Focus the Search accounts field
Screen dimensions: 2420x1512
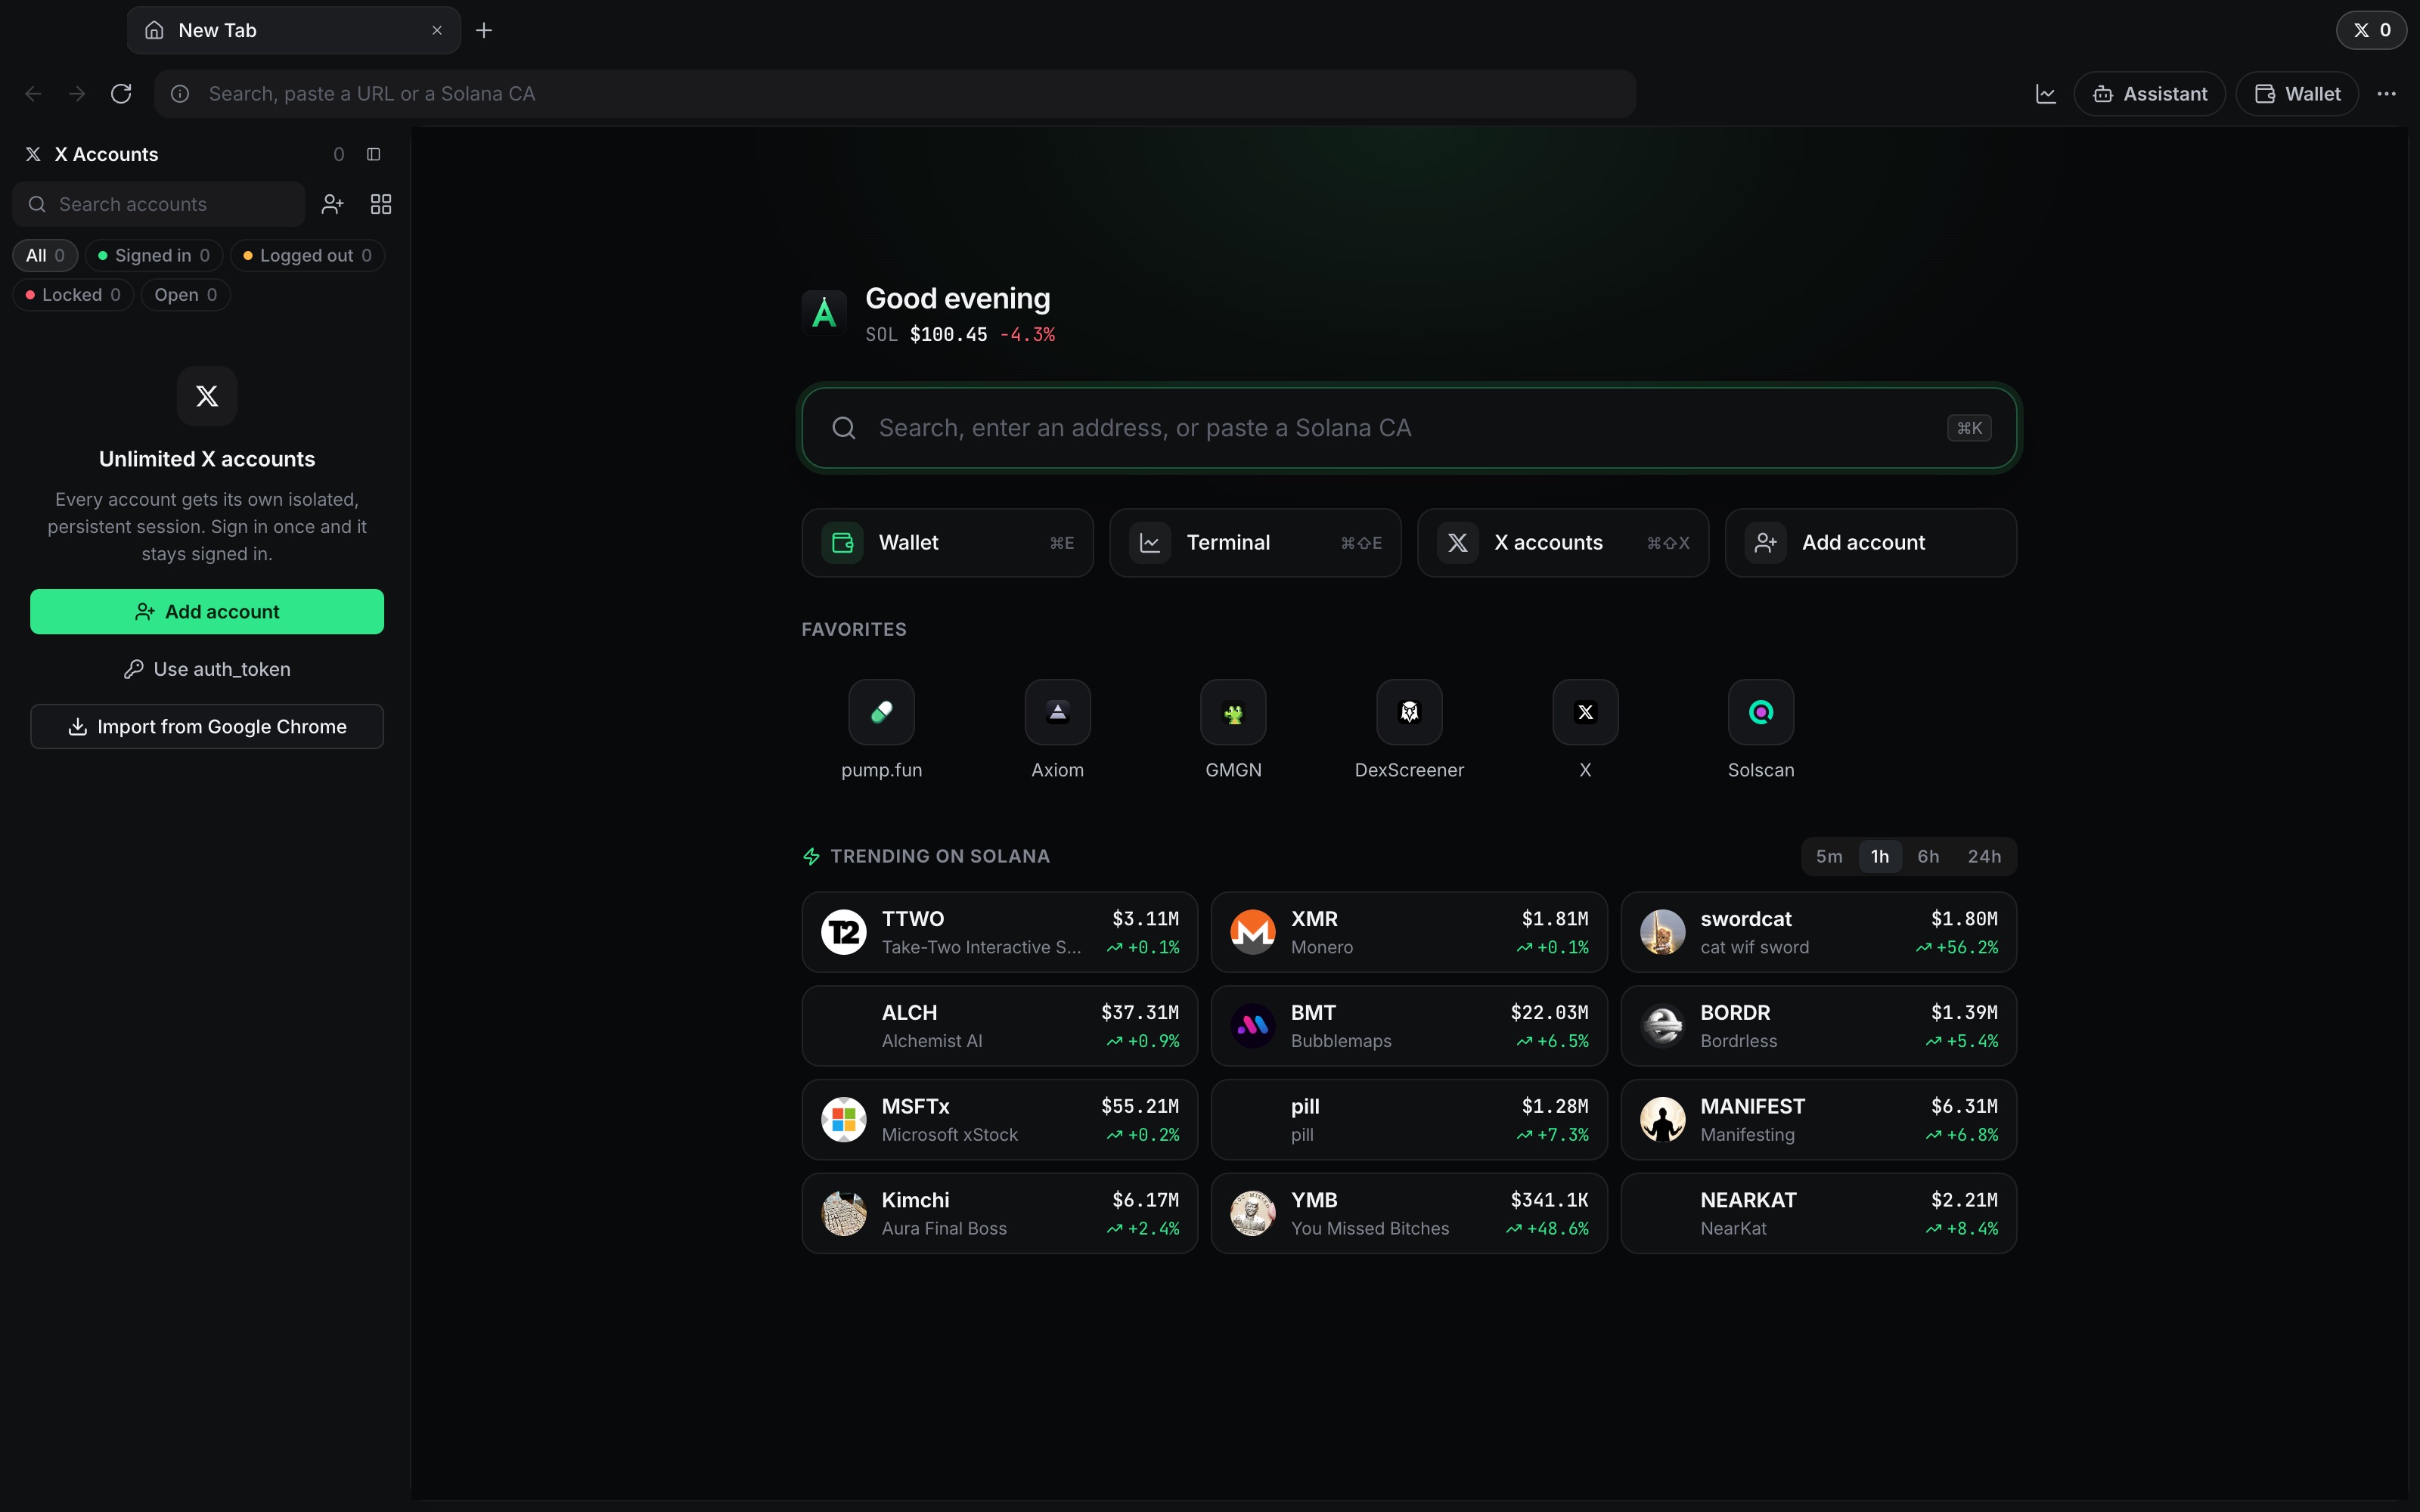[x=159, y=204]
